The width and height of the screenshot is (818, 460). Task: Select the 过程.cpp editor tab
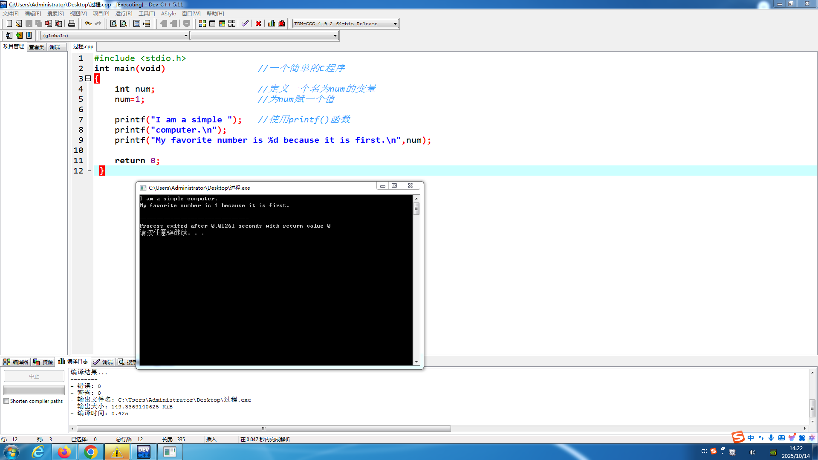(83, 46)
